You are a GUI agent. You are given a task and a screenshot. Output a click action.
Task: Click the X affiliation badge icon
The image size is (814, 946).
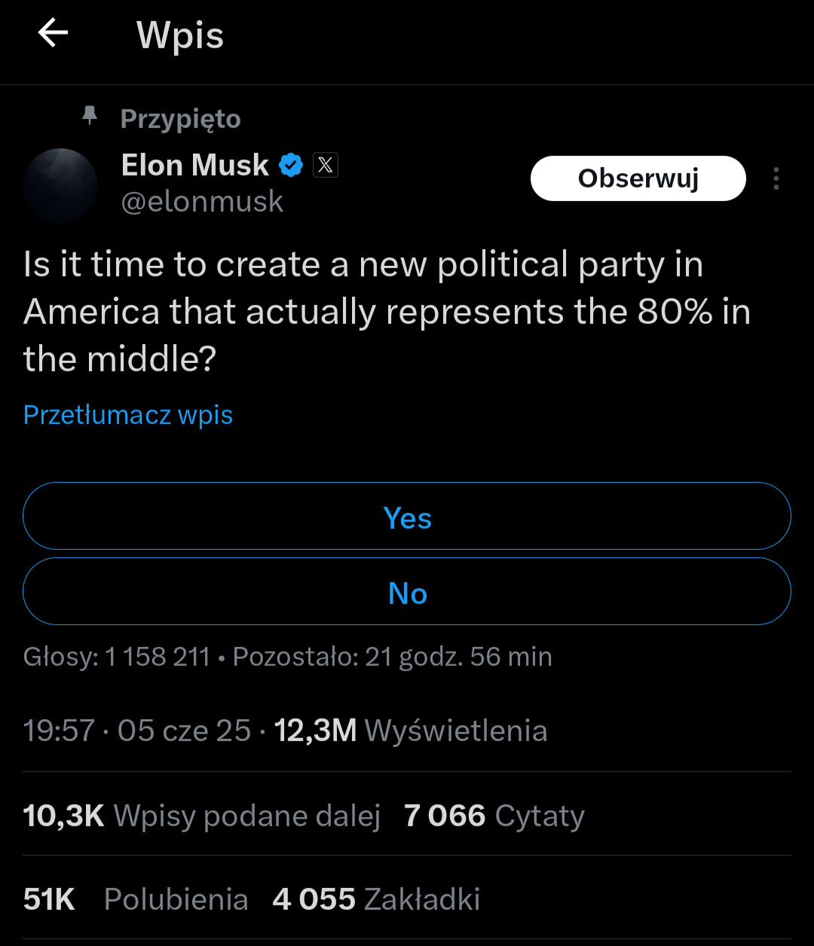click(x=326, y=166)
